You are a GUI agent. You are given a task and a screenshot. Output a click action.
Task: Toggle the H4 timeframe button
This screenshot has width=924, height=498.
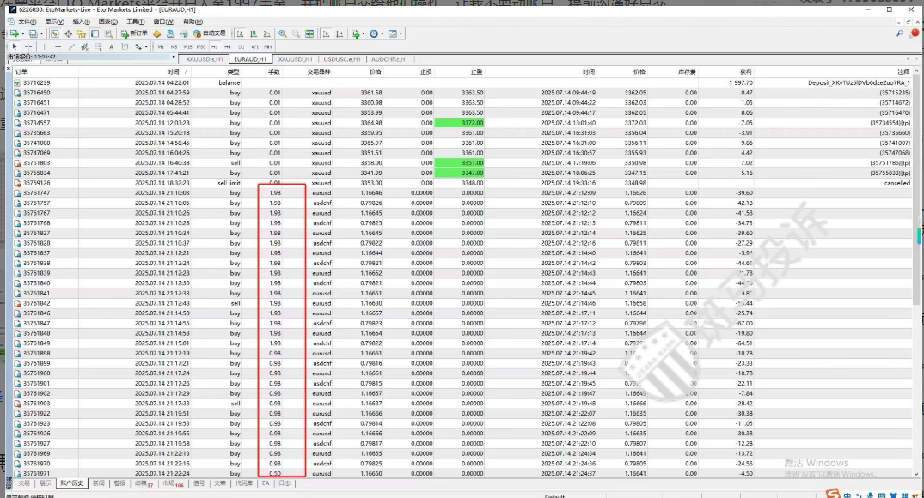(227, 46)
